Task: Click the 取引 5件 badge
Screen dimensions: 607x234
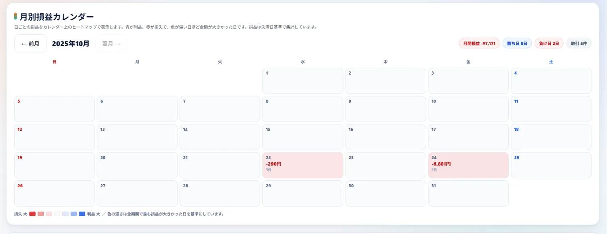Action: pos(579,44)
